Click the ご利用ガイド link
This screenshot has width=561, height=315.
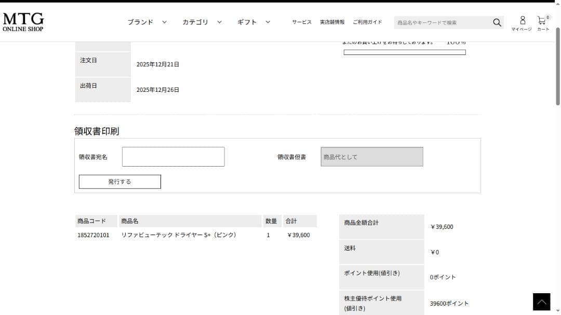pos(367,22)
